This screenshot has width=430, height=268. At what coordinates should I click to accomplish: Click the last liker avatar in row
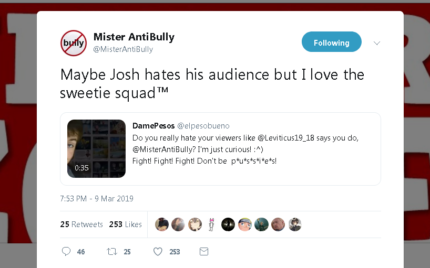point(295,224)
